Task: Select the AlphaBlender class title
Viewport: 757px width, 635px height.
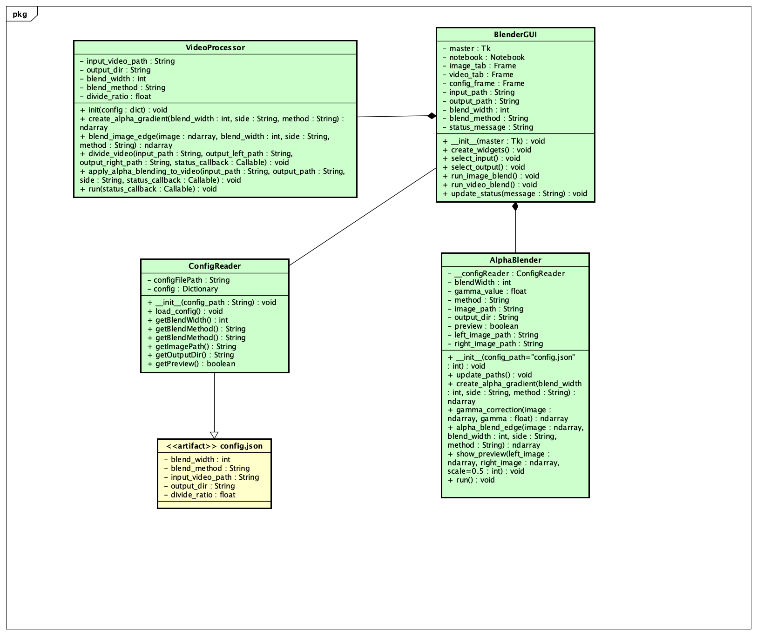Action: tap(515, 260)
